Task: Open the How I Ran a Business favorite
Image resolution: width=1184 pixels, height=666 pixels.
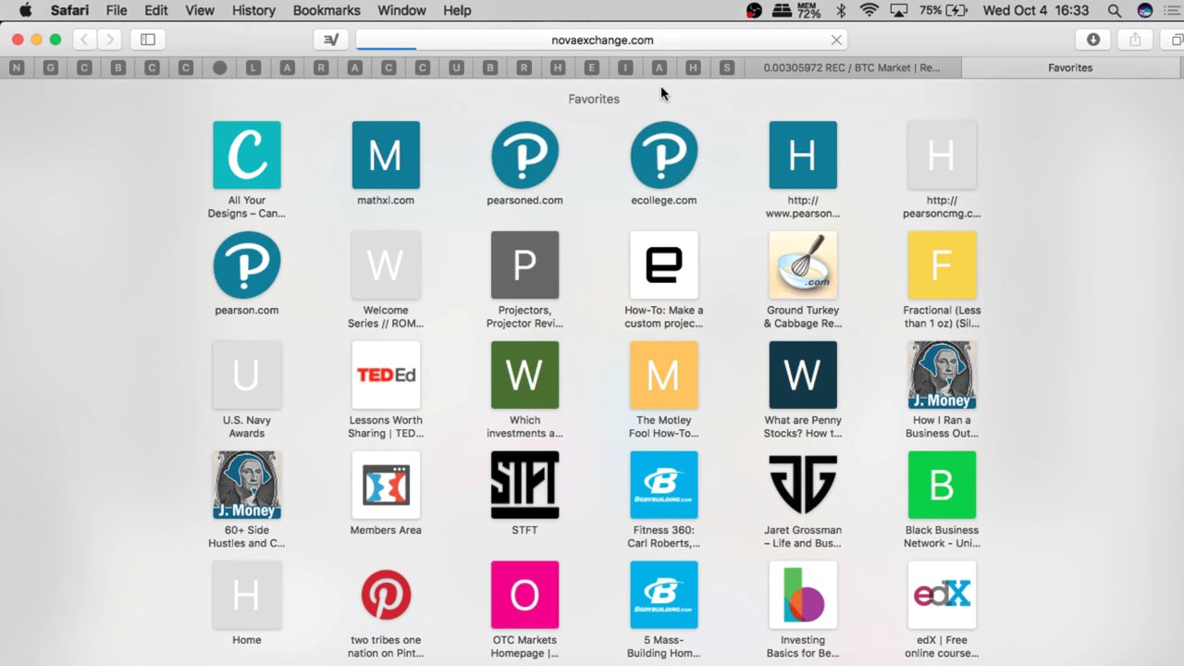Action: [x=942, y=376]
